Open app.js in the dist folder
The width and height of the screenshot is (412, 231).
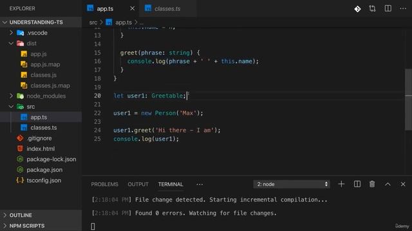pos(39,54)
